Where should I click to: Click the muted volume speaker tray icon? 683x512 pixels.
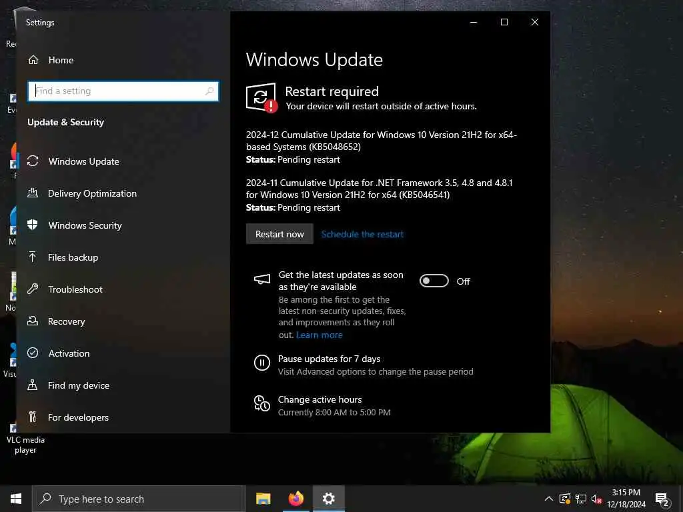[596, 499]
